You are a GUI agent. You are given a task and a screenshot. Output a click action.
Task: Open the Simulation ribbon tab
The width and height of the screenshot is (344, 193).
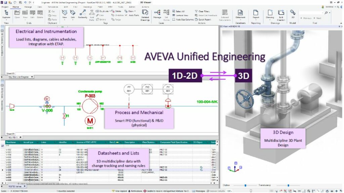click(x=53, y=7)
